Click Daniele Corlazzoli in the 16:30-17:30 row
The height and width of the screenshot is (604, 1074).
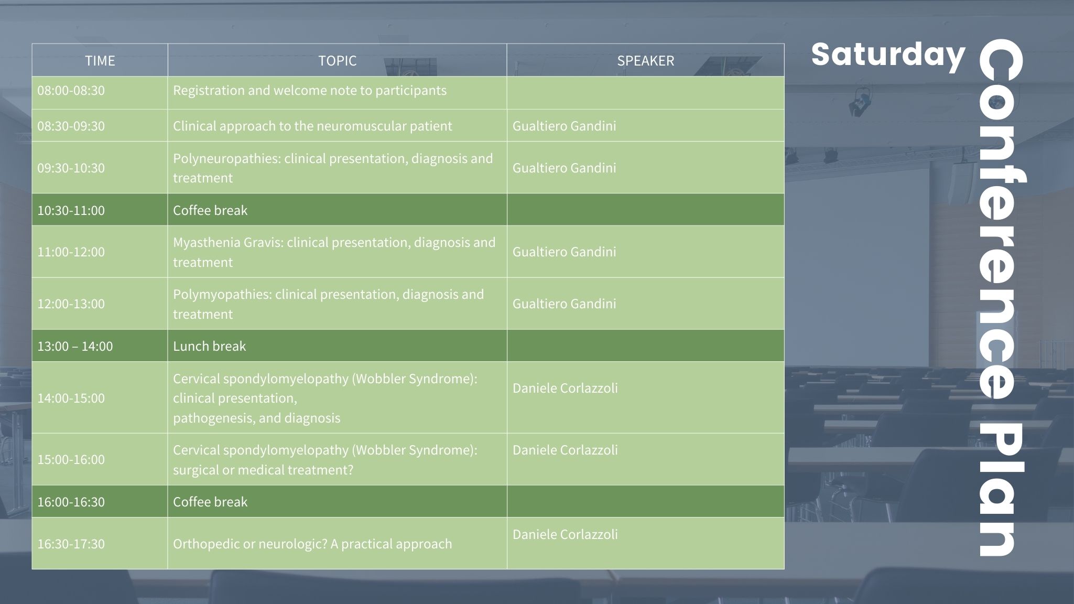(x=565, y=534)
